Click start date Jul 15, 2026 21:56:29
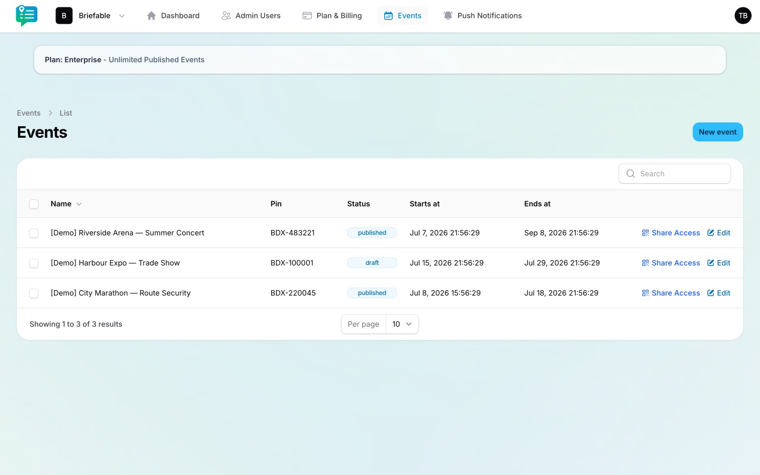 (446, 263)
